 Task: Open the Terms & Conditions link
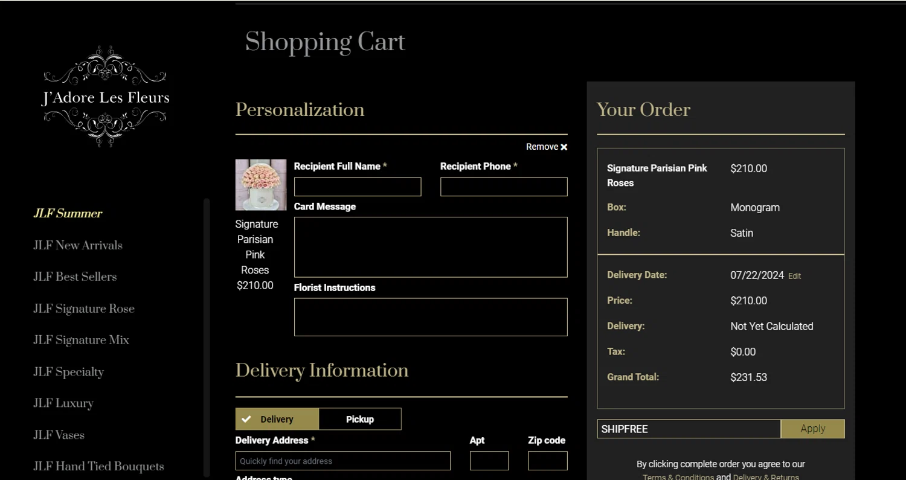click(x=678, y=477)
